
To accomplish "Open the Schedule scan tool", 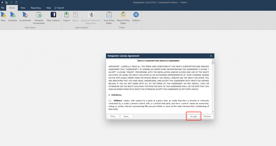I will [x=12, y=17].
